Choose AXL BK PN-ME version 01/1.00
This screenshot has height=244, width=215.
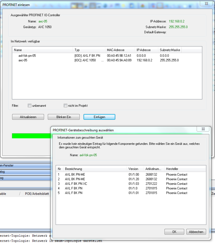tap(75, 174)
